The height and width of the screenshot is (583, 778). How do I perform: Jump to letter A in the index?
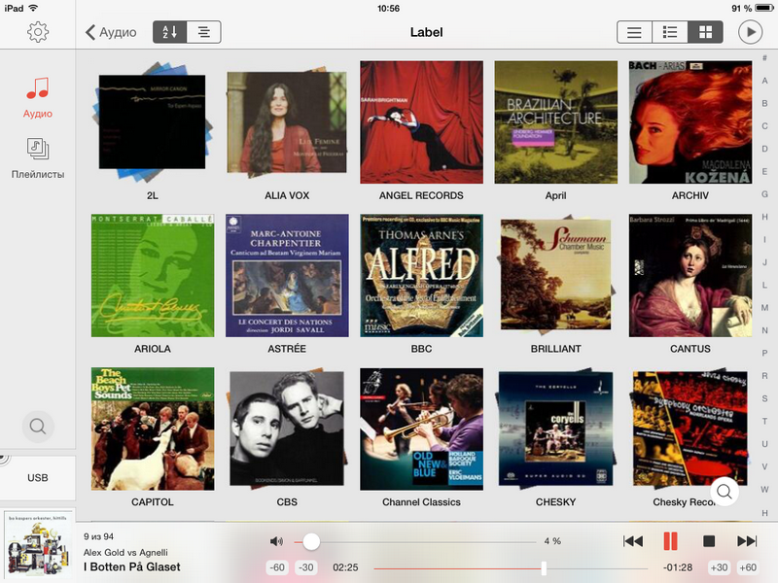pyautogui.click(x=764, y=81)
